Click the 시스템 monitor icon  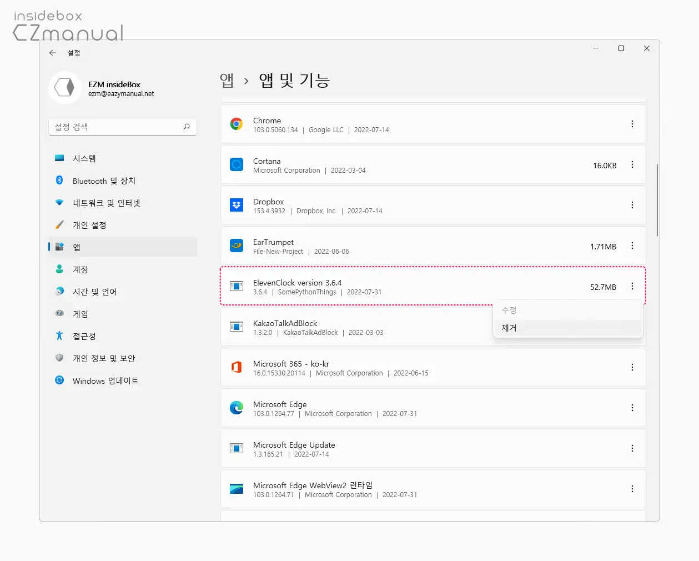point(59,158)
